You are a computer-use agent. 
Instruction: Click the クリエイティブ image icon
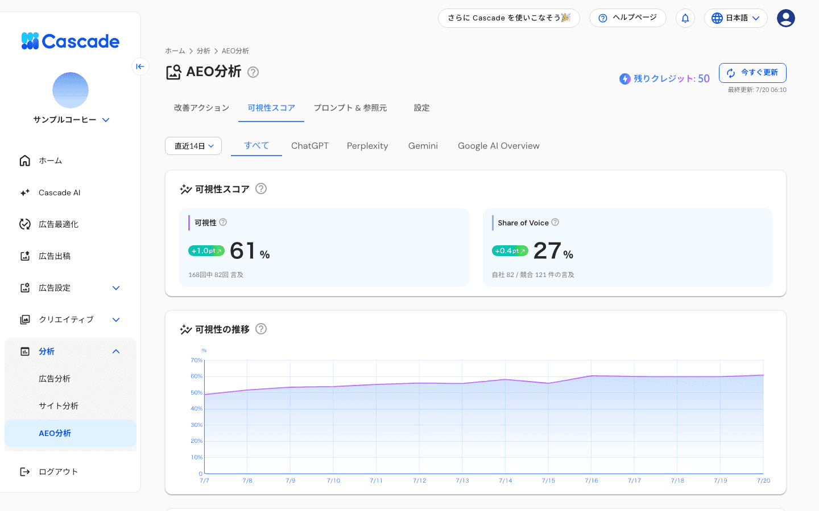click(x=25, y=320)
